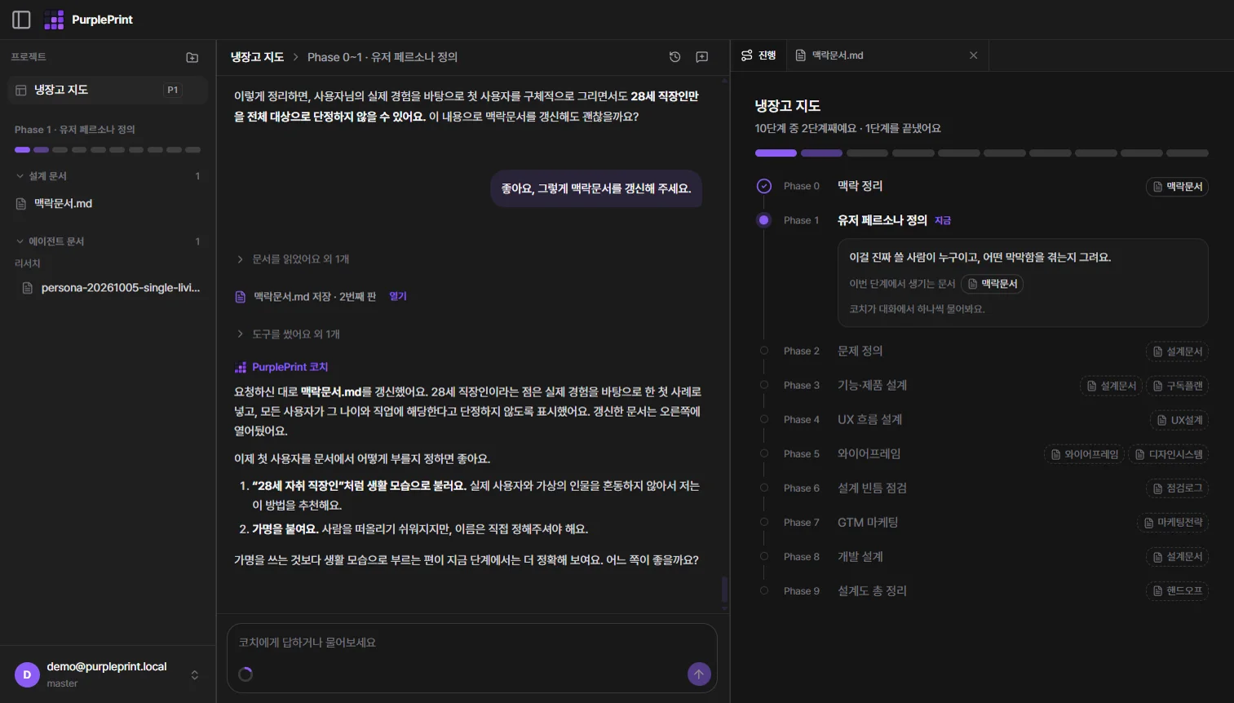Click the sidebar phase progress bar
Screen dimensions: 1234x703
point(108,150)
